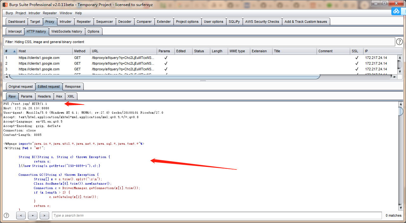Open the Decoder tab

click(x=125, y=22)
